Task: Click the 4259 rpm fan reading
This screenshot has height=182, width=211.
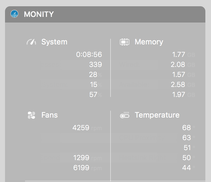Action: (x=87, y=128)
